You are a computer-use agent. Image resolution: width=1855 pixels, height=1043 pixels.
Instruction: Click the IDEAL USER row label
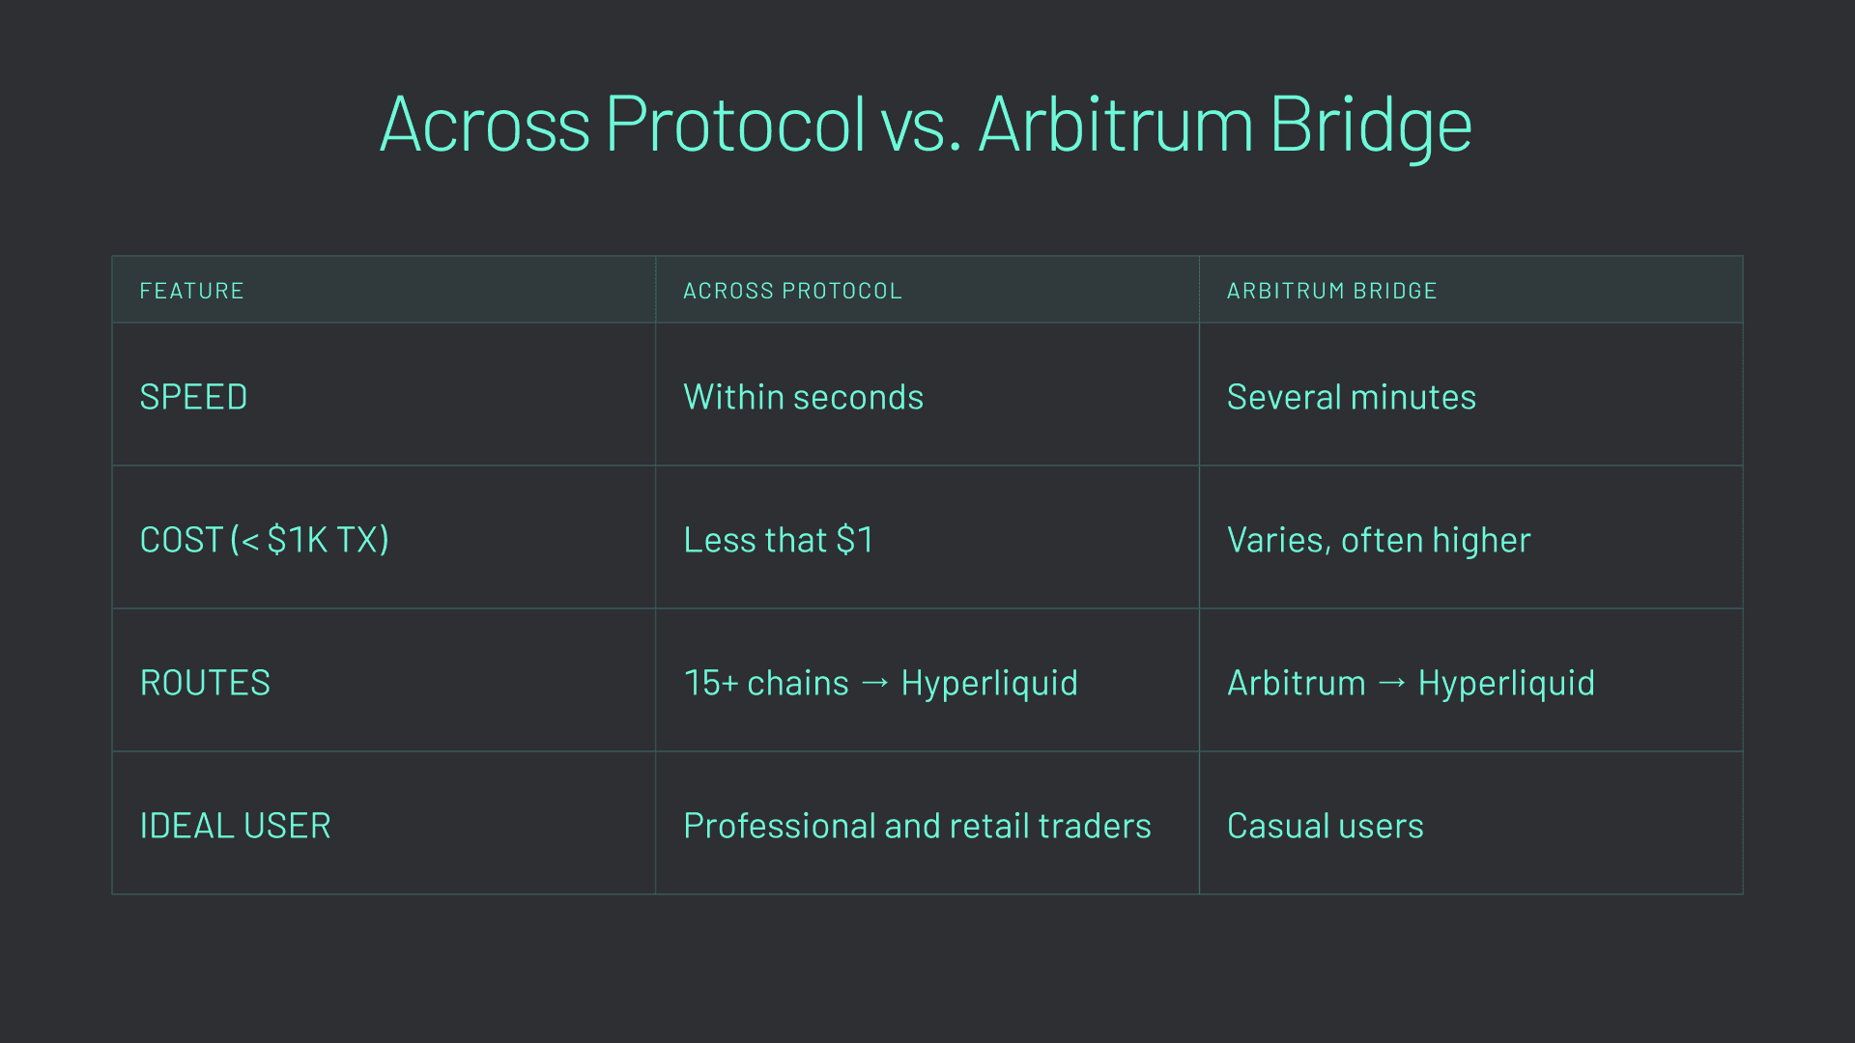[x=235, y=826]
